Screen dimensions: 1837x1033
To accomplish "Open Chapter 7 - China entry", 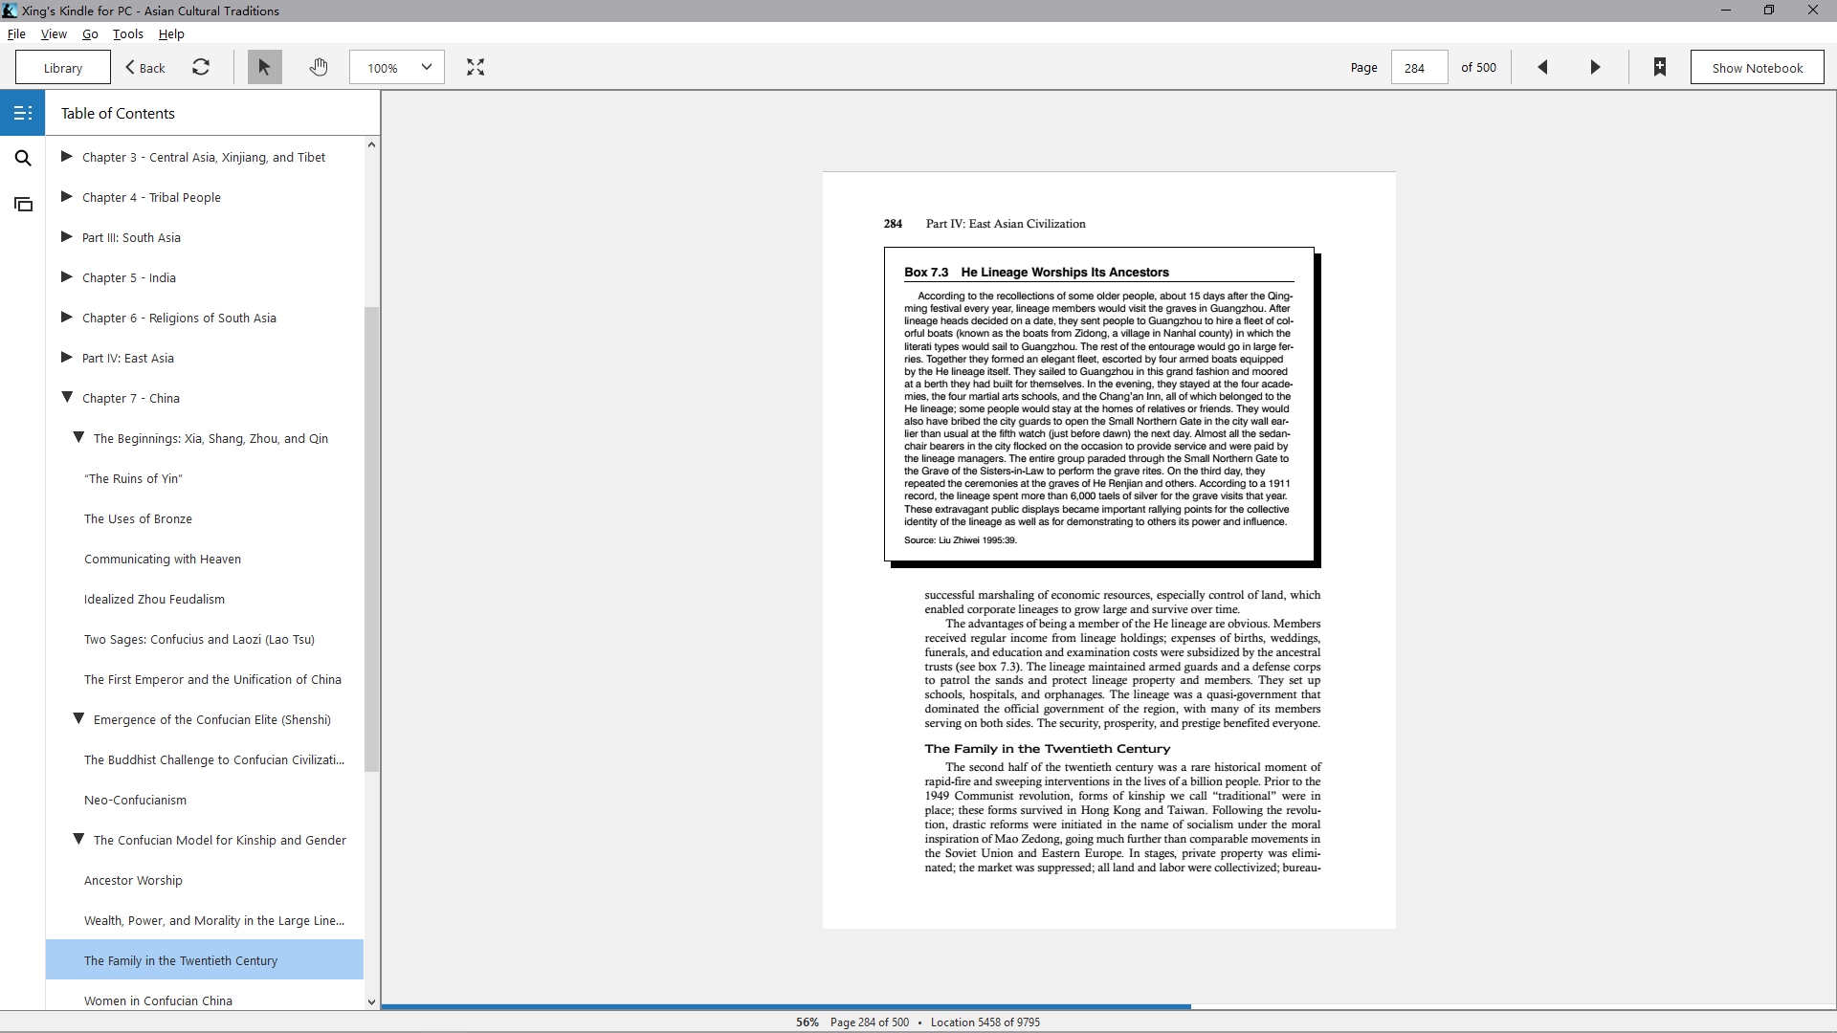I will 131,398.
